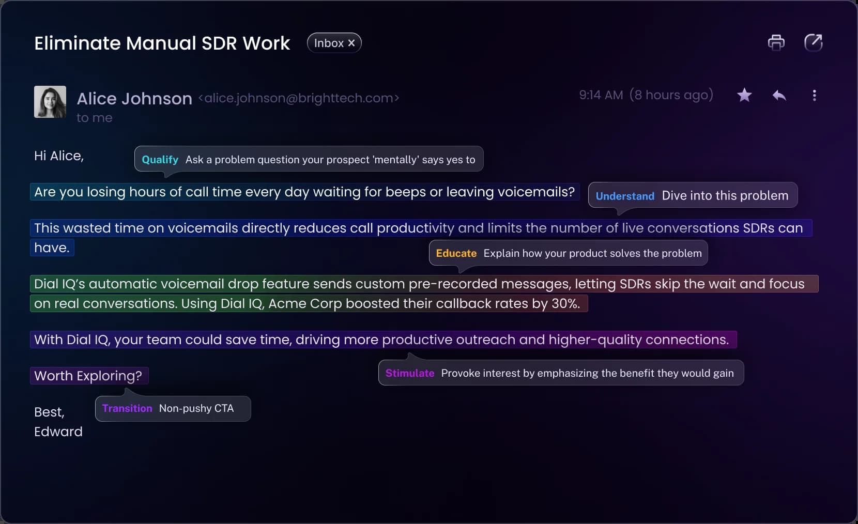The height and width of the screenshot is (524, 858).
Task: Click the "to me" recipient line
Action: coord(95,118)
